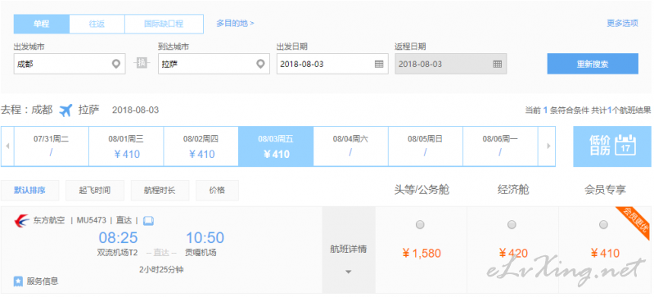The width and height of the screenshot is (654, 297).
Task: Open the 更多选项 more options link
Action: [x=622, y=24]
